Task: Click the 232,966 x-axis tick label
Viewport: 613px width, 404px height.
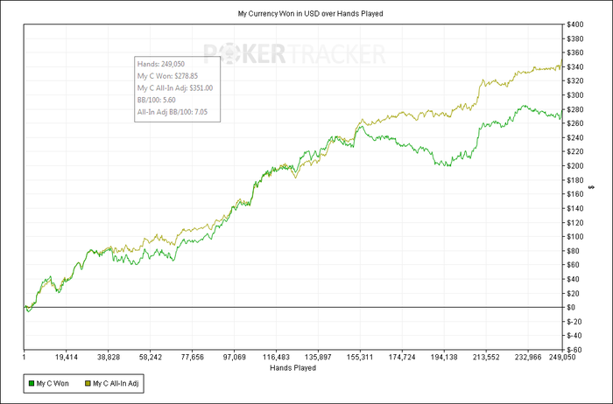Action: click(528, 357)
